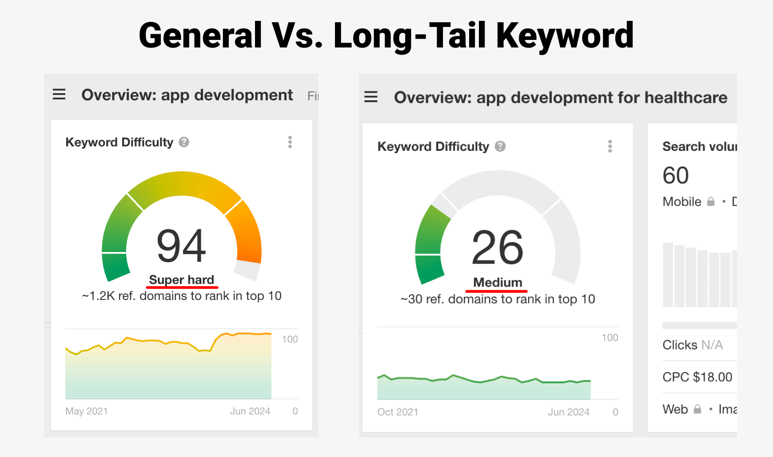773x457 pixels.
Task: Click the green difficulty trend chart
Action: point(484,387)
